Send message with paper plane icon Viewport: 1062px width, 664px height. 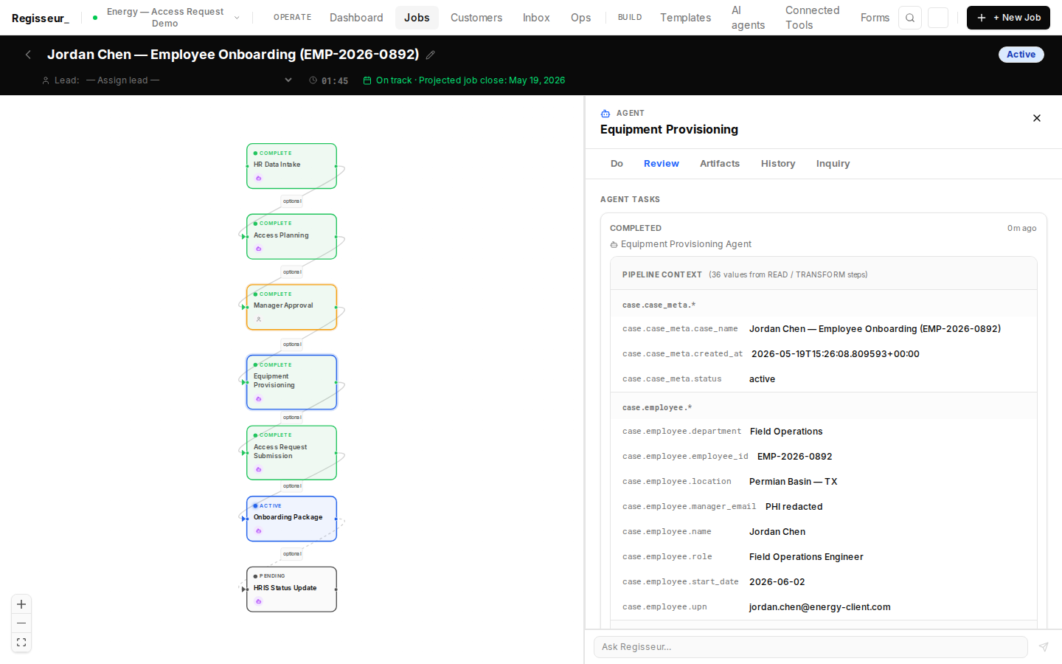pyautogui.click(x=1044, y=647)
